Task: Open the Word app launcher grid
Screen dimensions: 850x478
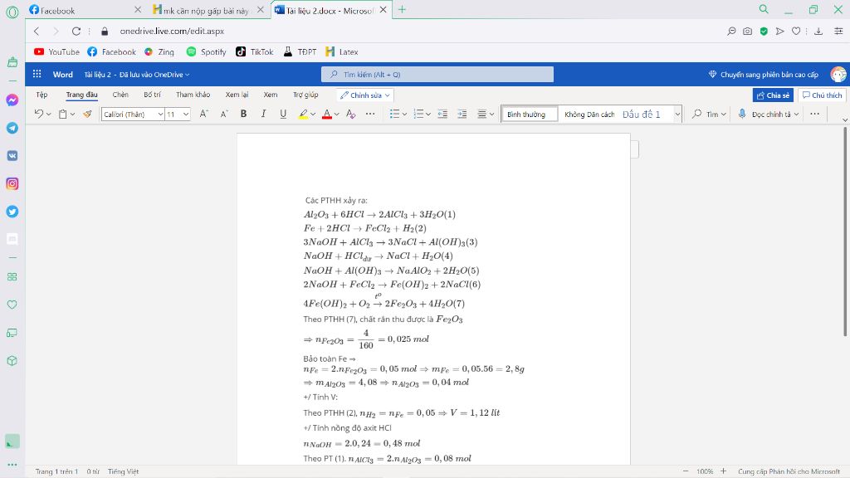Action: 37,74
